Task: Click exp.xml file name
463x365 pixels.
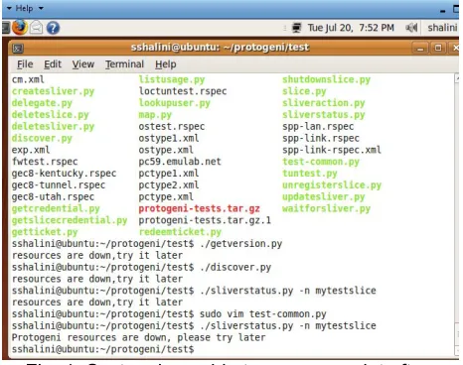Action: [x=31, y=150]
